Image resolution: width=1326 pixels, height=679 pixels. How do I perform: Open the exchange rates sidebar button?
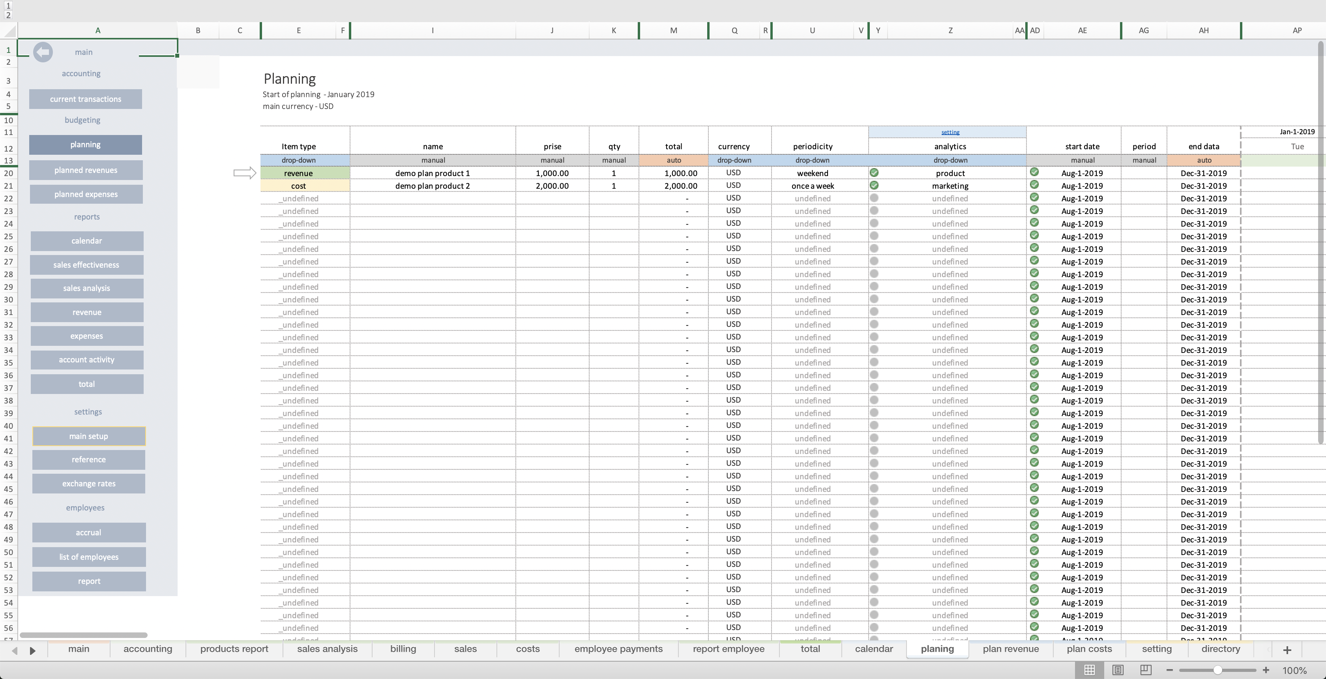click(x=88, y=483)
